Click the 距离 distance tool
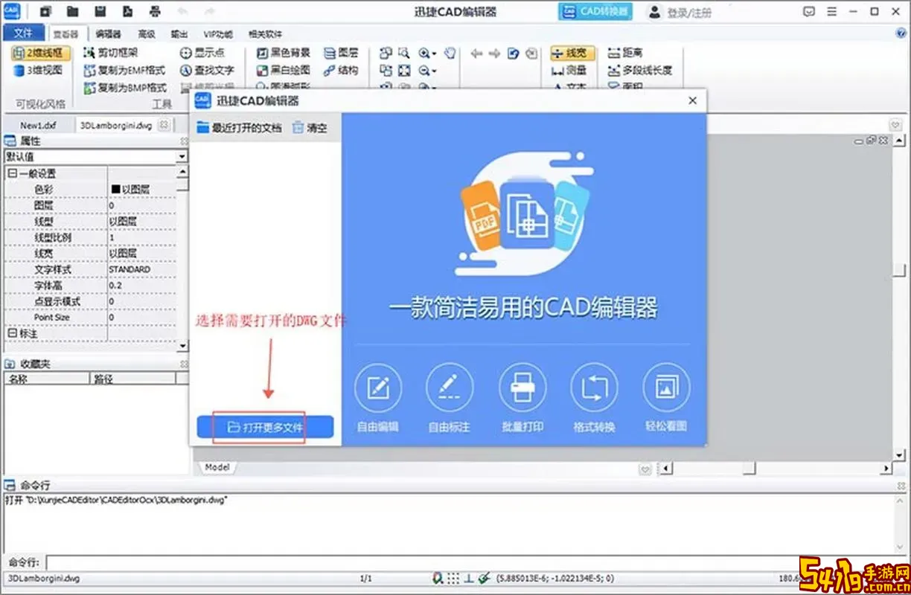Image resolution: width=911 pixels, height=595 pixels. 625,53
